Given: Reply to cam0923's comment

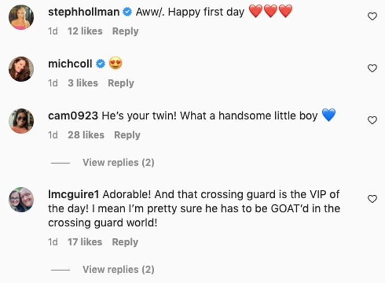Looking at the screenshot, I should pyautogui.click(x=127, y=135).
